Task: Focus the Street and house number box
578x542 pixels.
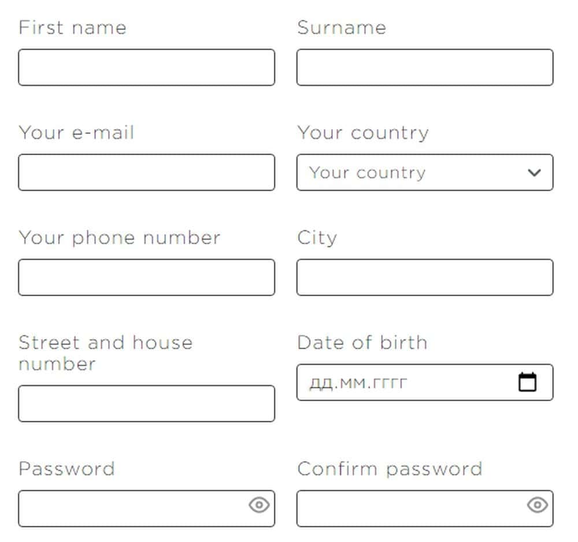Action: pyautogui.click(x=146, y=404)
